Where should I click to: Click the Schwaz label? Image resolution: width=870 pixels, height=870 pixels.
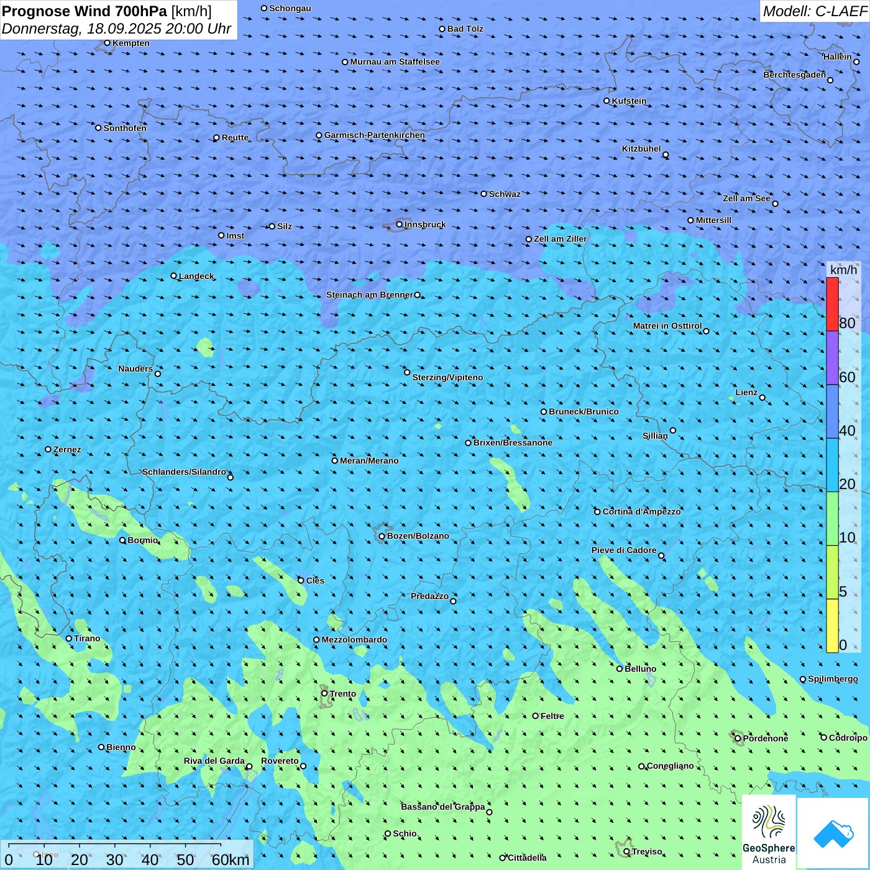tap(505, 194)
